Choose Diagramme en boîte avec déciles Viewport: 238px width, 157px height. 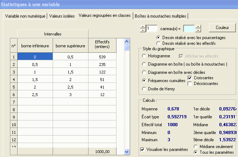(144, 72)
